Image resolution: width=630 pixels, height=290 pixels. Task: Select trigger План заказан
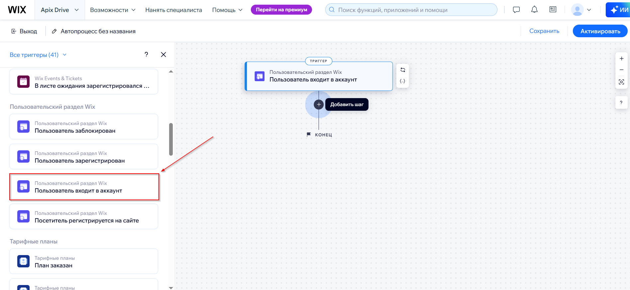tap(84, 261)
